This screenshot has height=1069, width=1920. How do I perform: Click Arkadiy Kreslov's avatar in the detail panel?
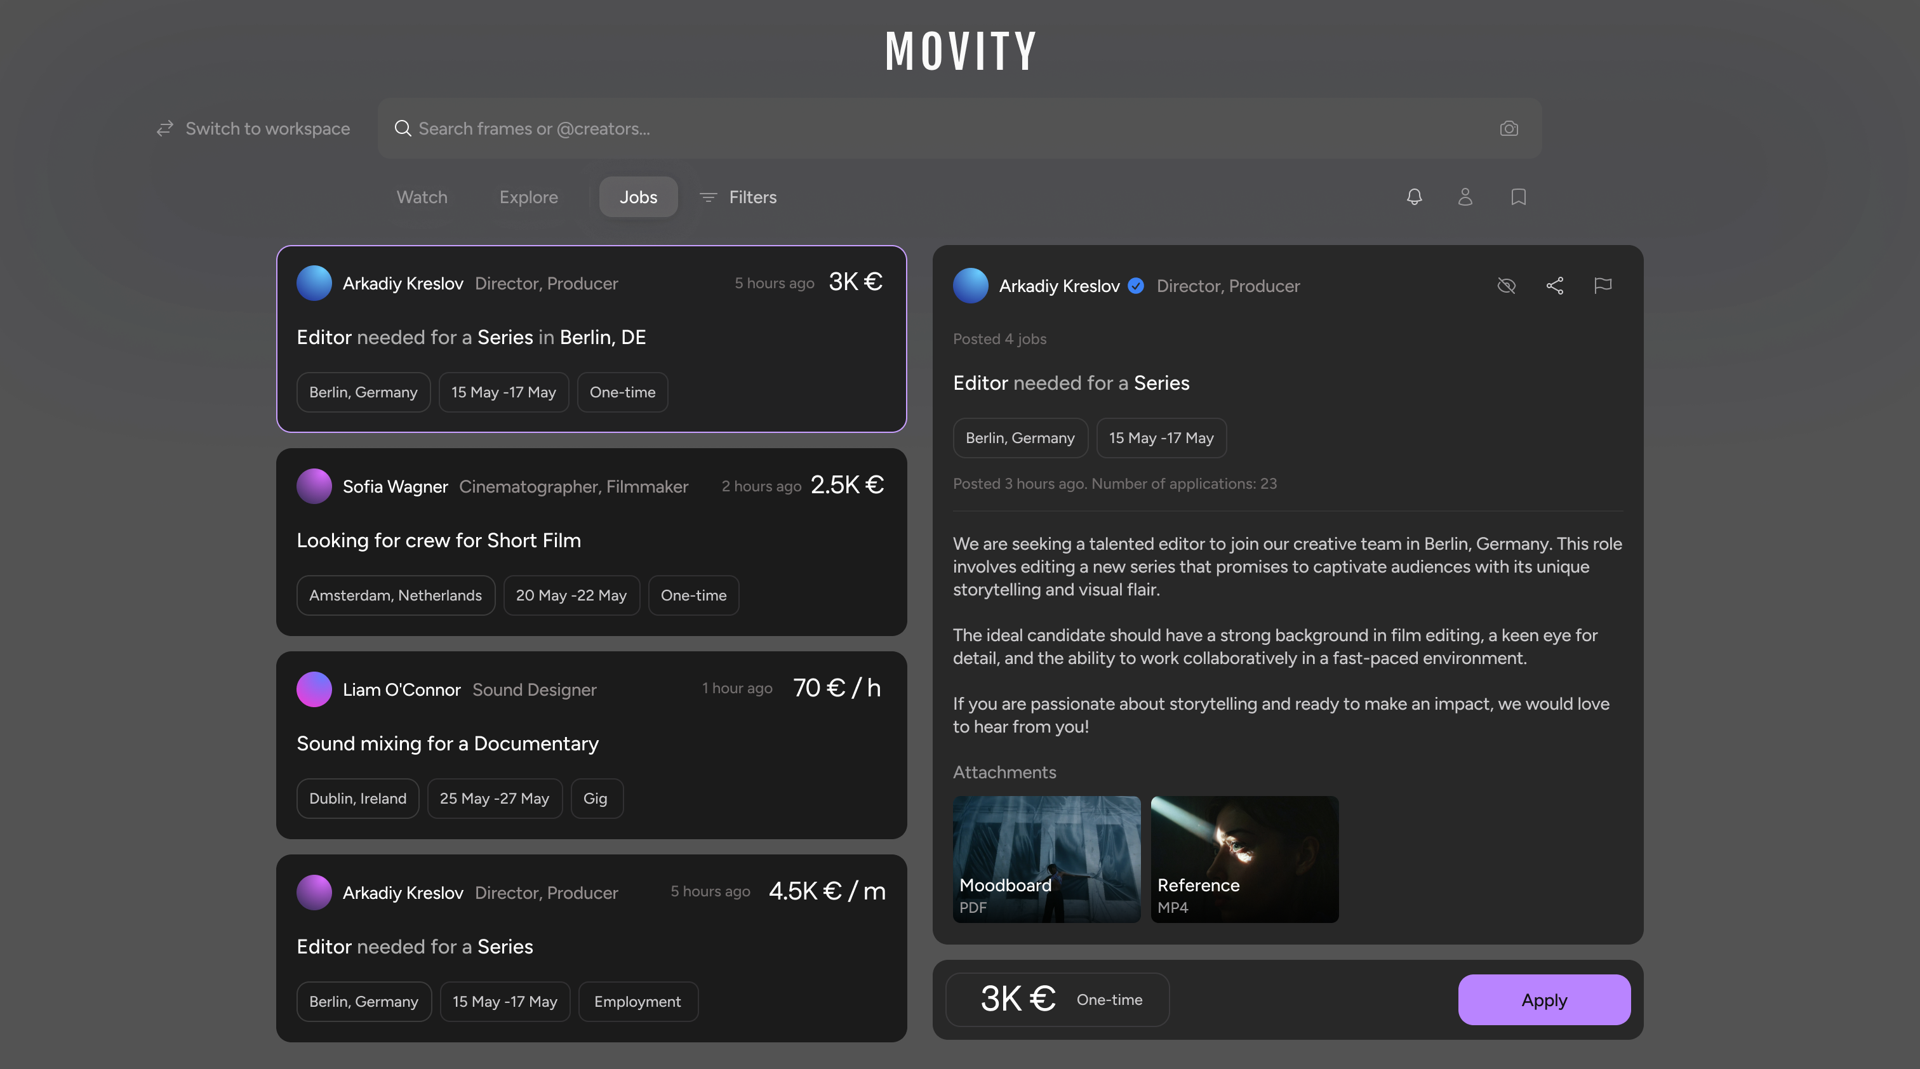[970, 286]
